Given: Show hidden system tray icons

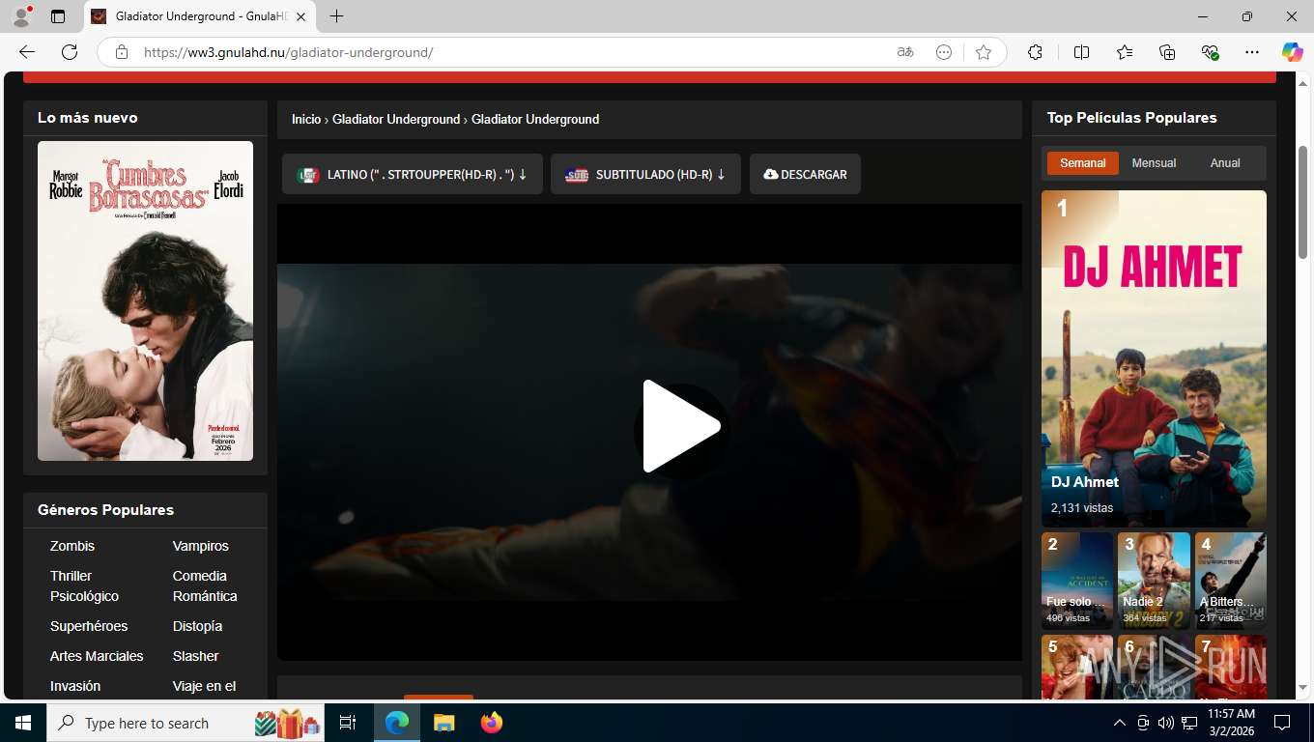Looking at the screenshot, I should [x=1120, y=723].
